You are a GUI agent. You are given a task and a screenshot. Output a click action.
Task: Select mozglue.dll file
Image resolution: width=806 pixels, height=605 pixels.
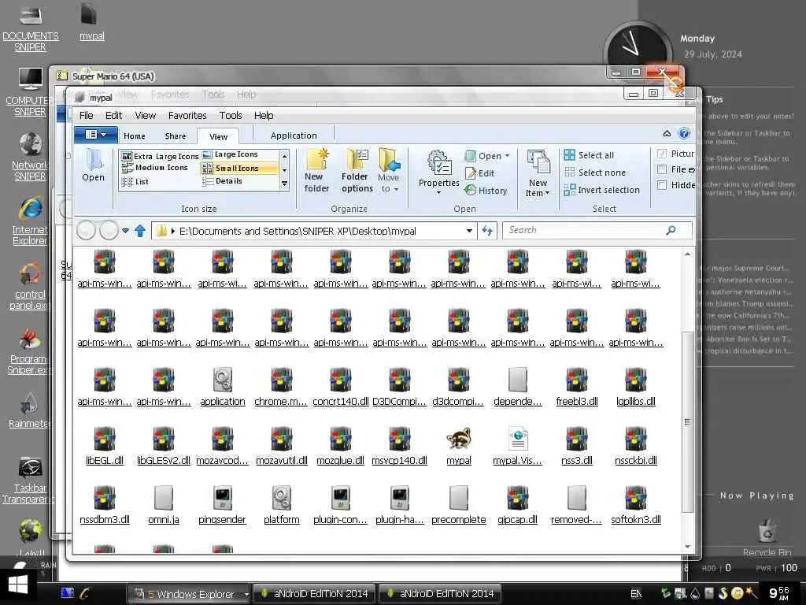pyautogui.click(x=340, y=446)
